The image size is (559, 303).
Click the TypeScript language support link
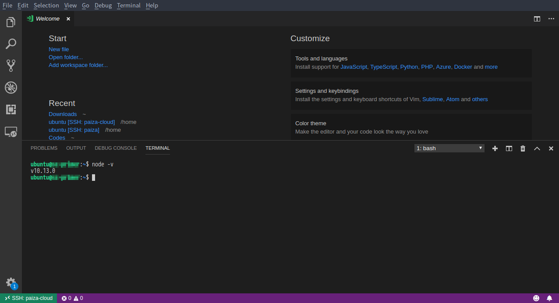[x=383, y=67]
